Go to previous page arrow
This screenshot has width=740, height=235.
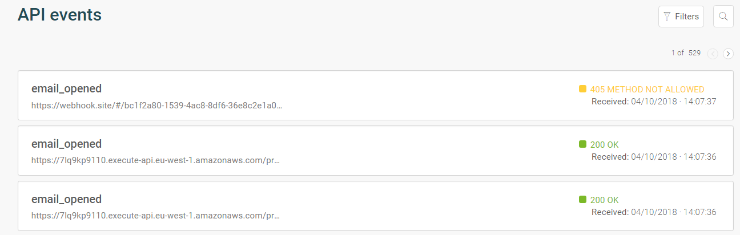pos(713,54)
